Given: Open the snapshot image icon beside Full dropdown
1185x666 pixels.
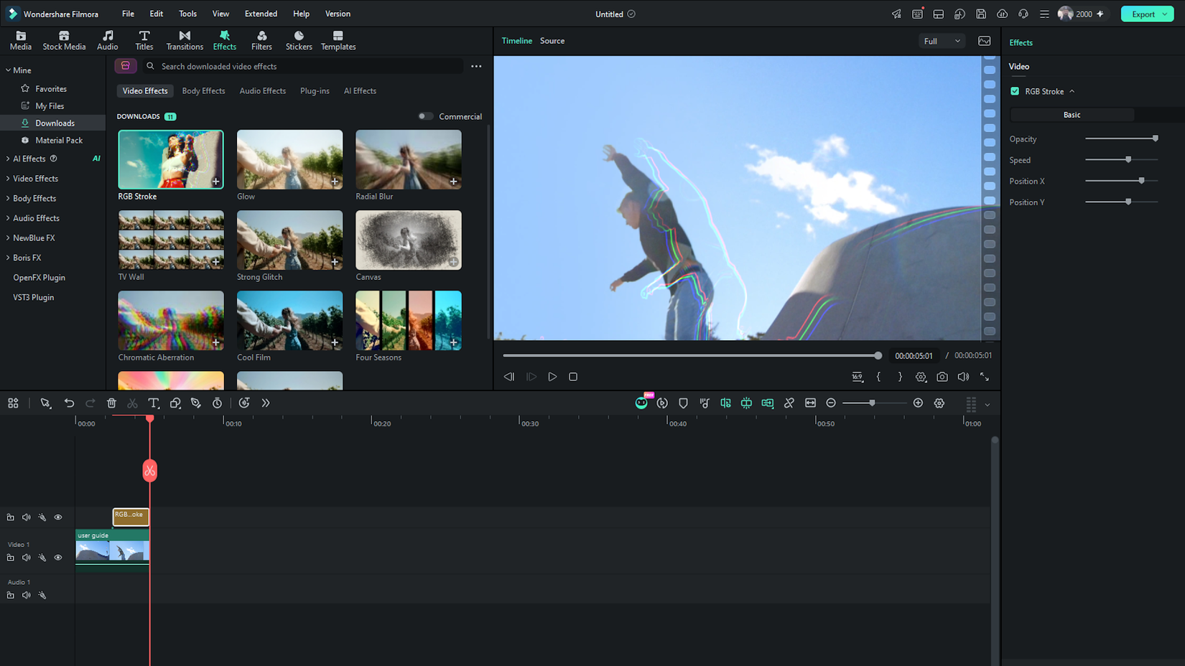Looking at the screenshot, I should click(x=985, y=41).
